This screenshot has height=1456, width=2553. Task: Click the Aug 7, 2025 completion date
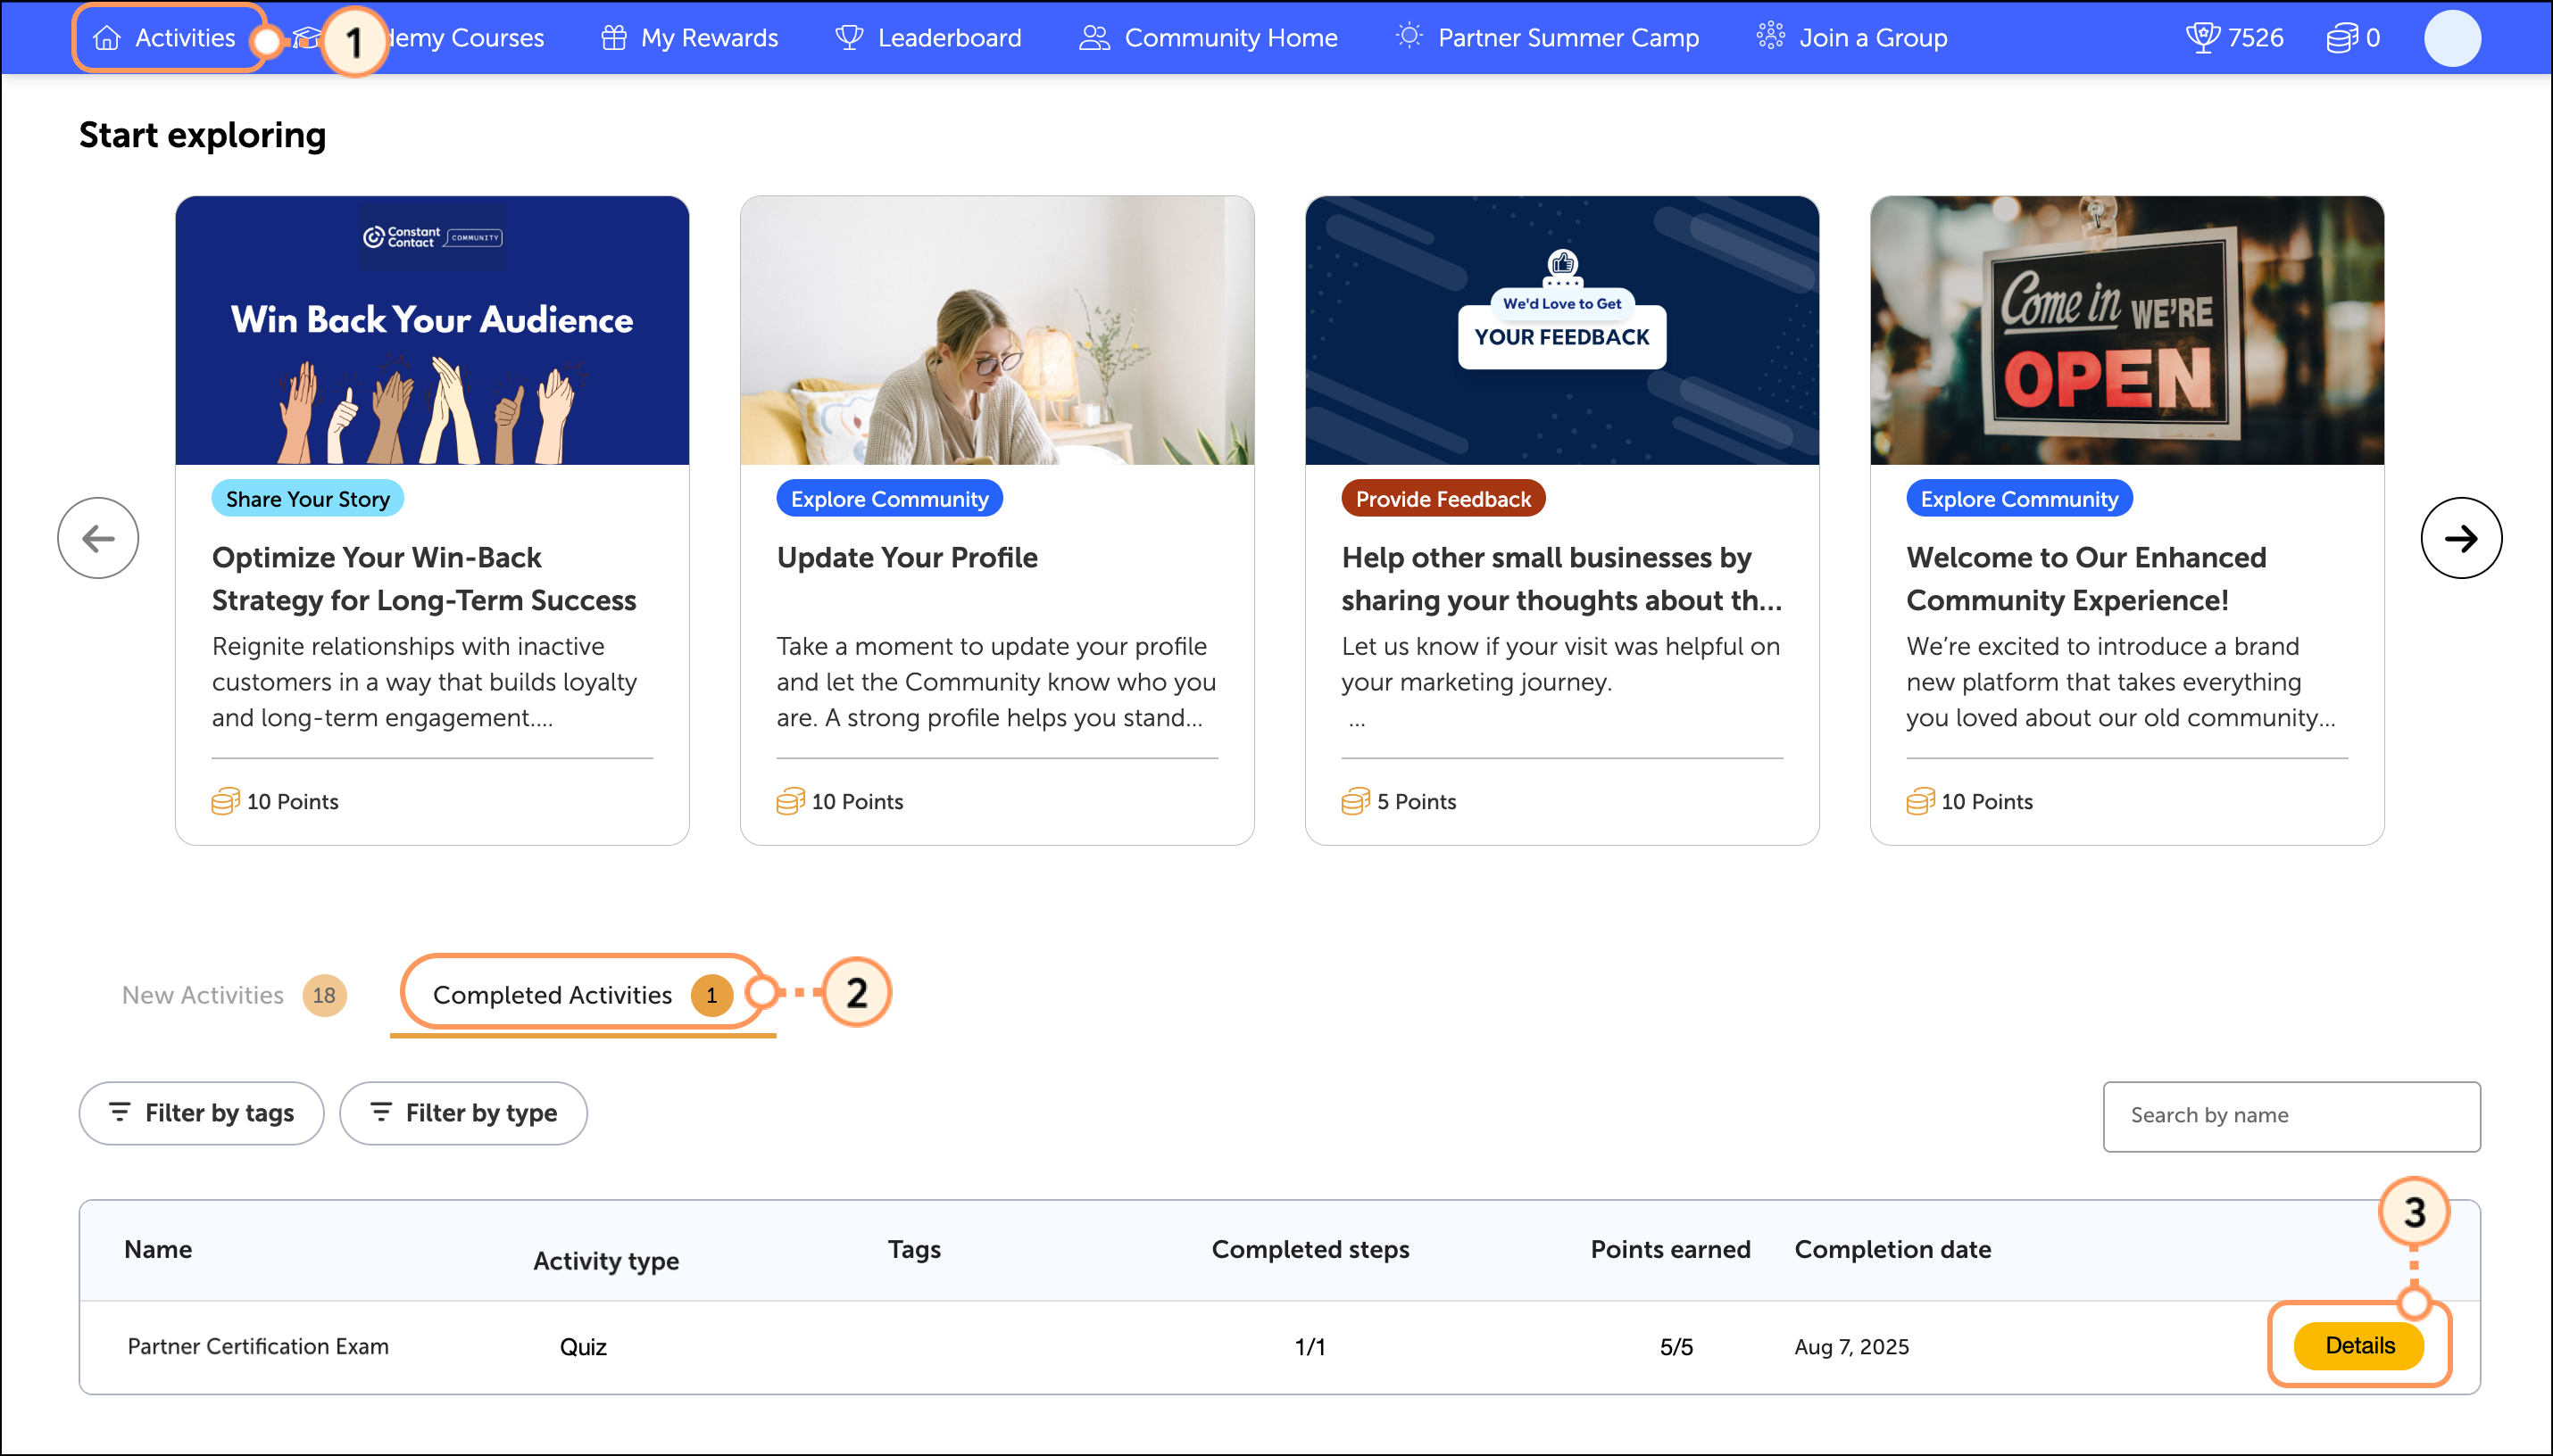(1851, 1347)
